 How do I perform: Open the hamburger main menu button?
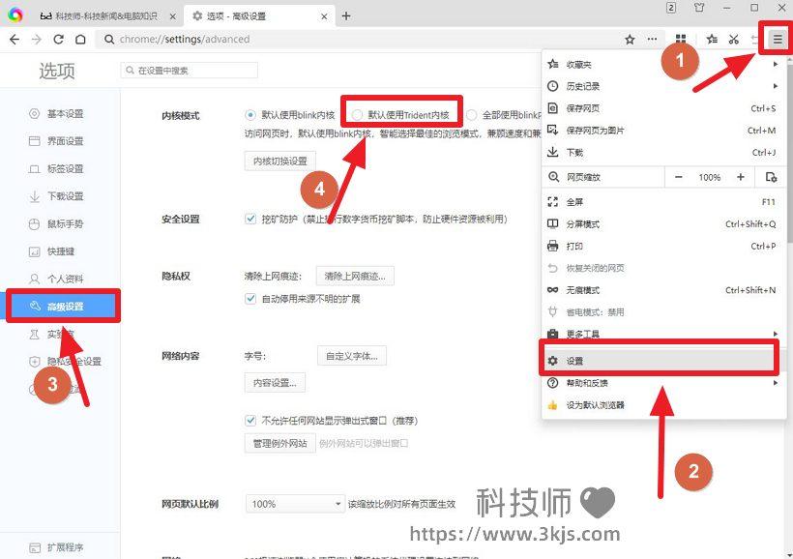click(x=776, y=40)
